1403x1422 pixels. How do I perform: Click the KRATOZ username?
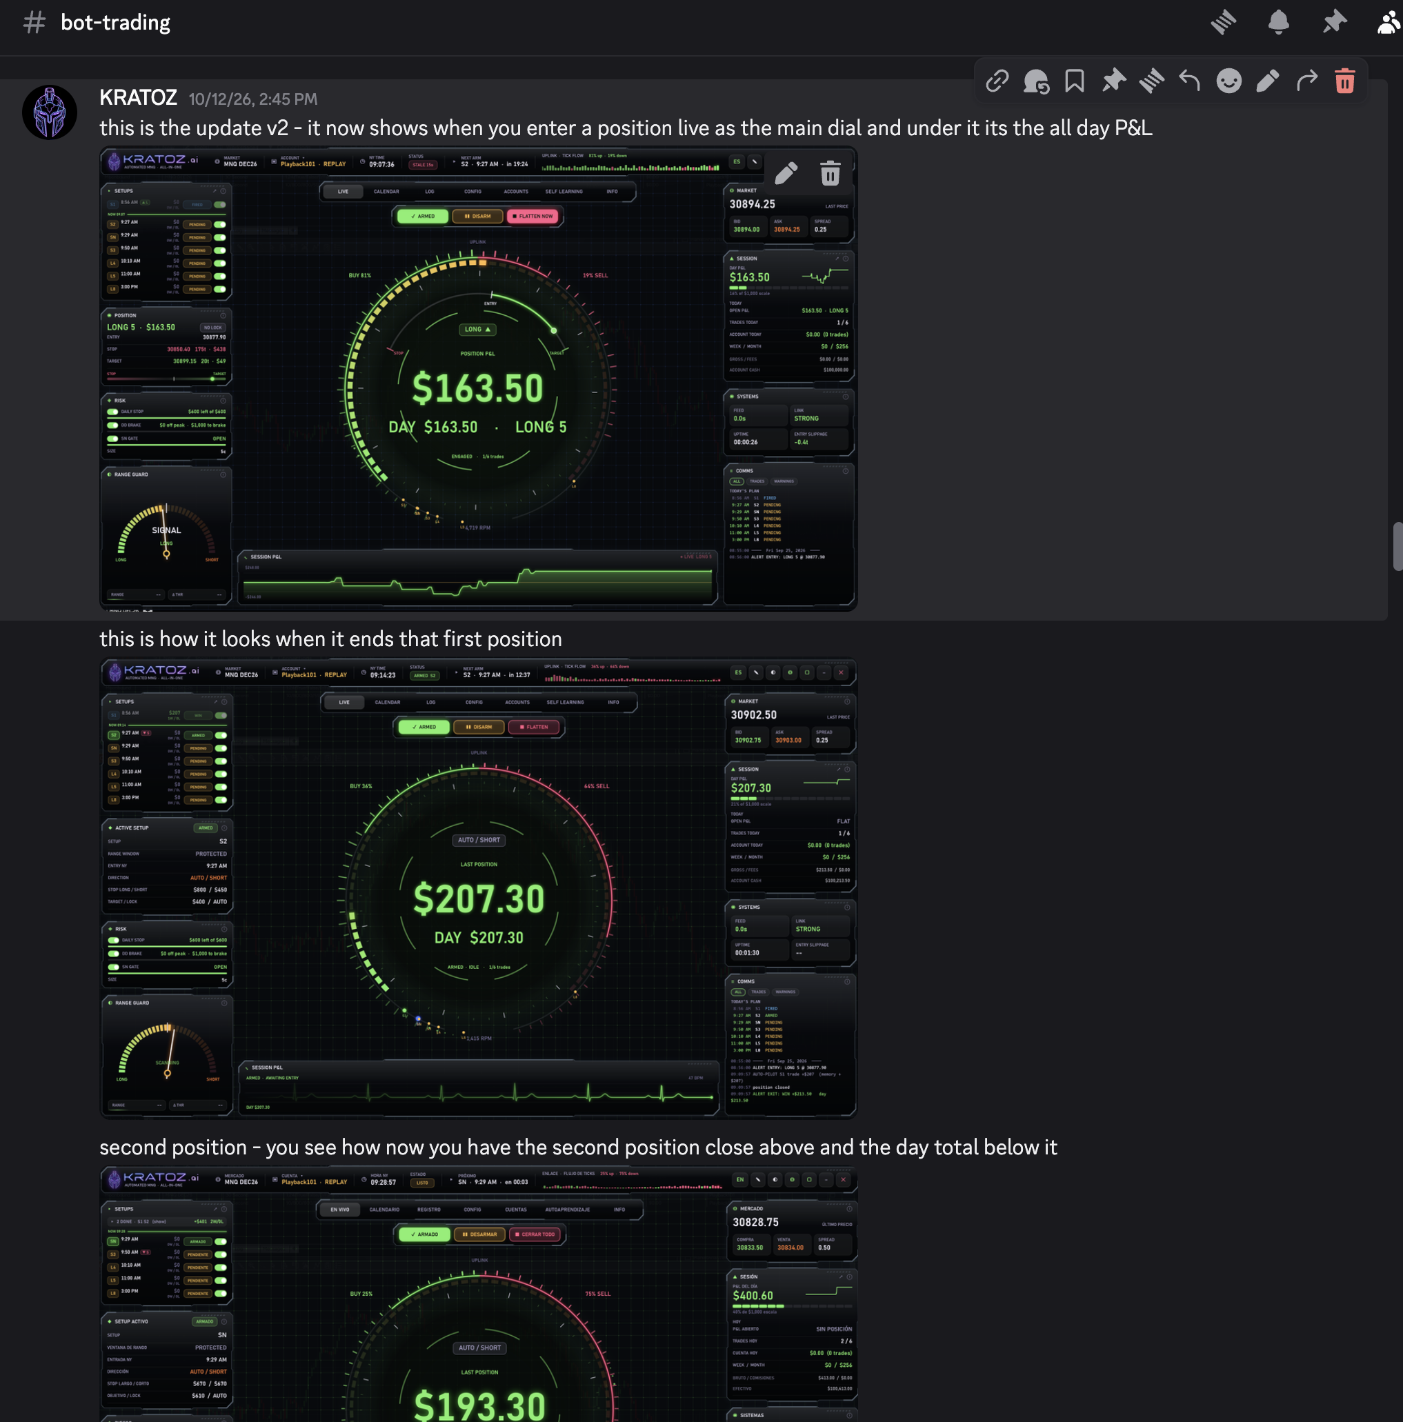(139, 98)
